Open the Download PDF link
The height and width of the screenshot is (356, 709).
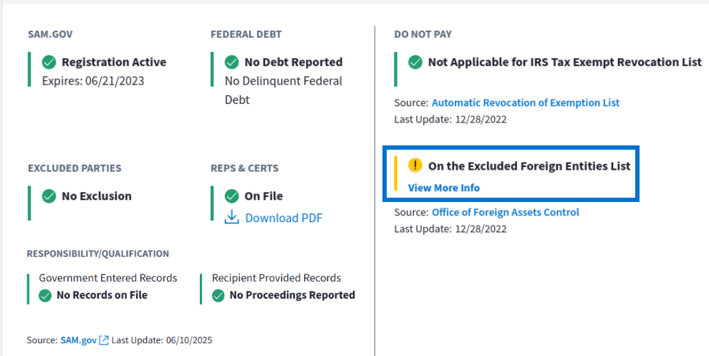tap(284, 218)
